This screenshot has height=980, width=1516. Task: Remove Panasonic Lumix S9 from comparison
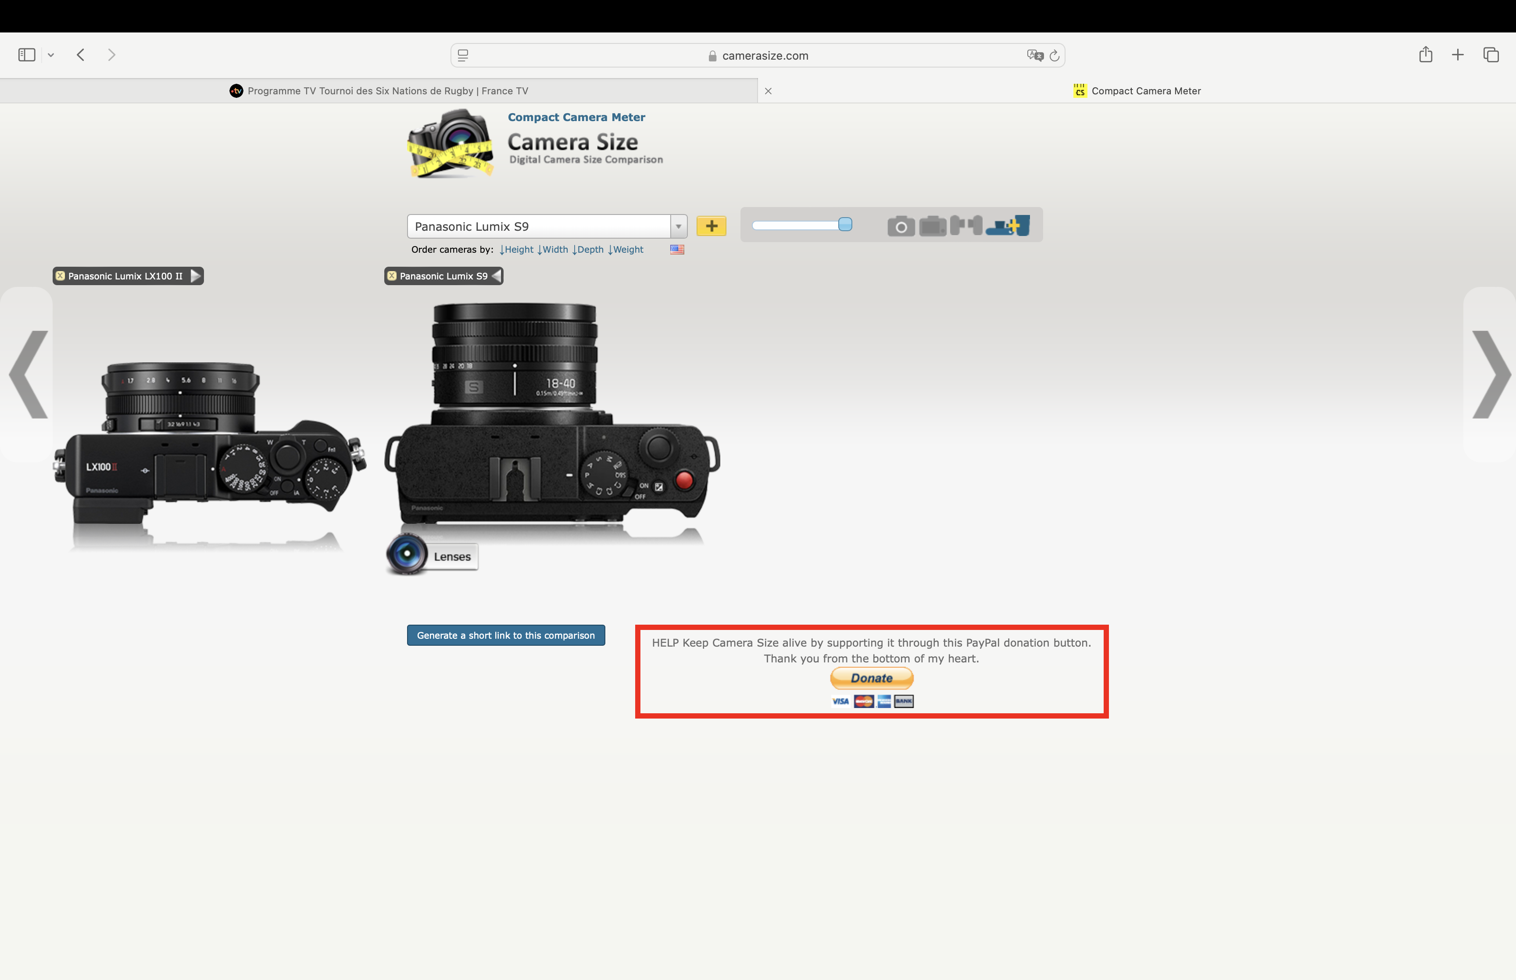[x=392, y=275]
